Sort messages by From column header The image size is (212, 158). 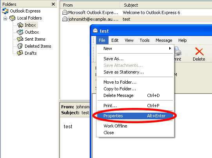[90, 5]
